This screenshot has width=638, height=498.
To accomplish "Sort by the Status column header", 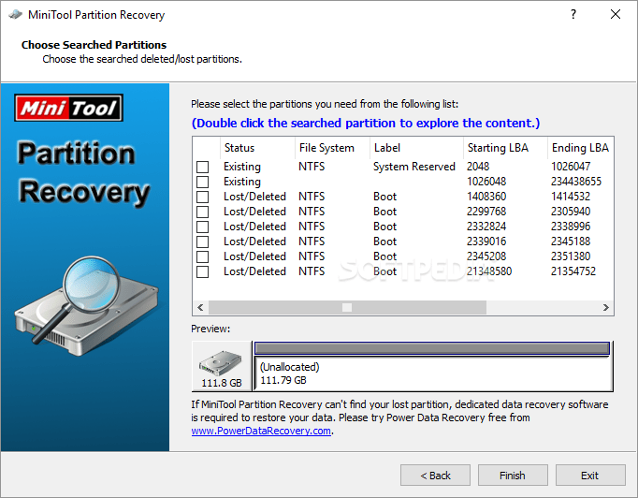I will pos(257,148).
